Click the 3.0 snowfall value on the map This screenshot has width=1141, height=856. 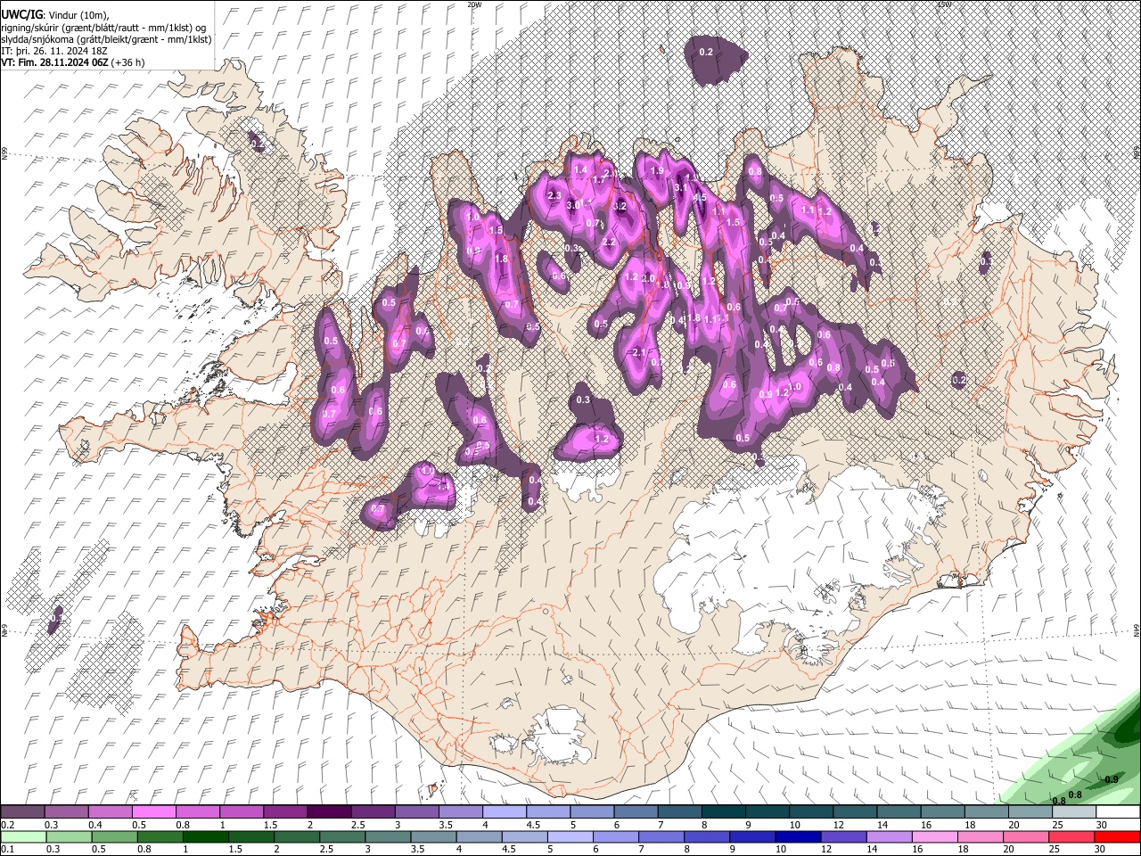tap(574, 205)
